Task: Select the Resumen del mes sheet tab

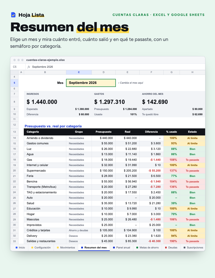Action: pyautogui.click(x=94, y=247)
